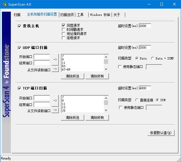Select port 9 in TCP list
Image resolution: width=181 pixels, height=162 pixels.
[83, 101]
